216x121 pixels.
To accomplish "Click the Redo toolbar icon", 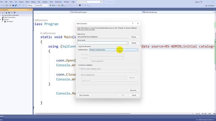I will (x=24, y=5).
